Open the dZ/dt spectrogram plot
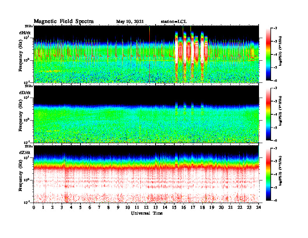This screenshot has width=308, height=238. click(146, 174)
